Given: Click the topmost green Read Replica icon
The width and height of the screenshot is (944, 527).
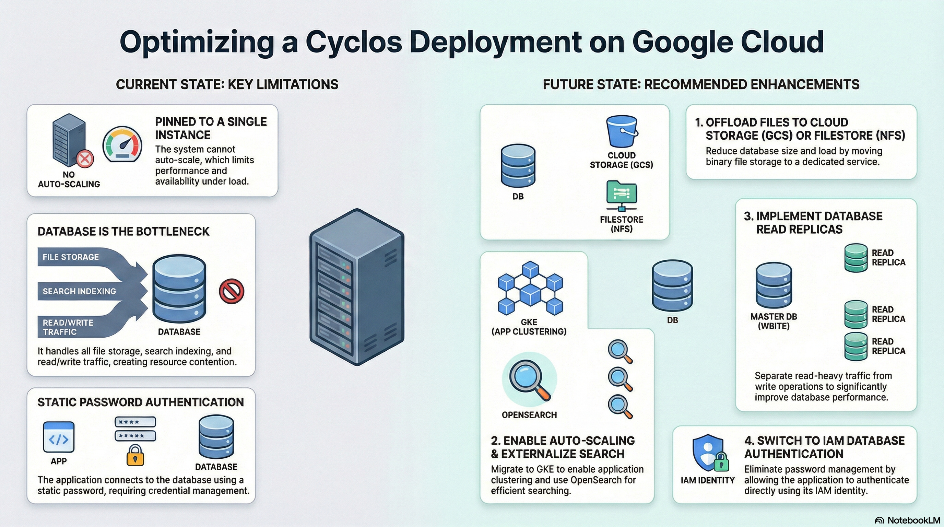Looking at the screenshot, I should click(856, 258).
